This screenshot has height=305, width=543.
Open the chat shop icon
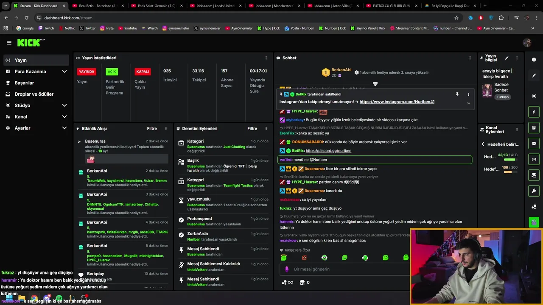click(302, 283)
